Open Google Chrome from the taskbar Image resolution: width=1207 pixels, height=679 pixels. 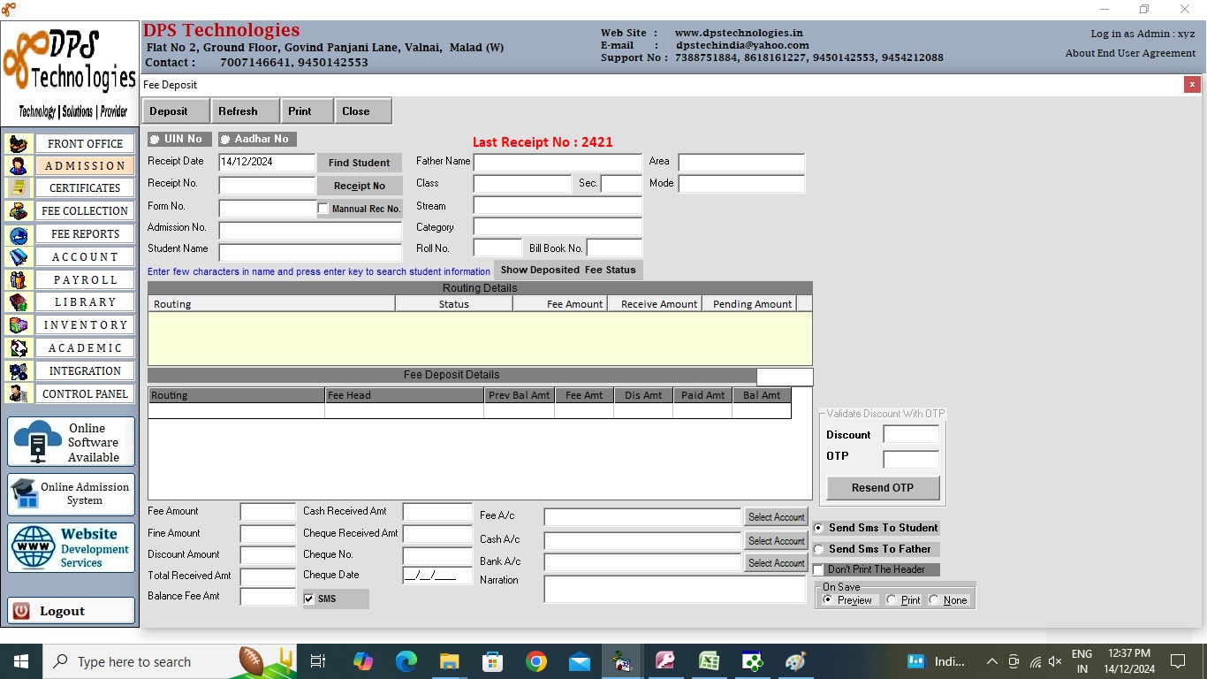pos(536,661)
